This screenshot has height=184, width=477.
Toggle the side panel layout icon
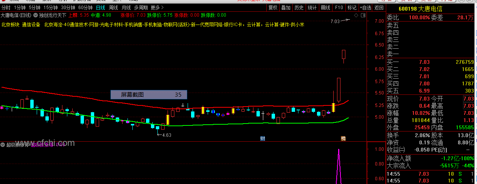click(x=363, y=15)
